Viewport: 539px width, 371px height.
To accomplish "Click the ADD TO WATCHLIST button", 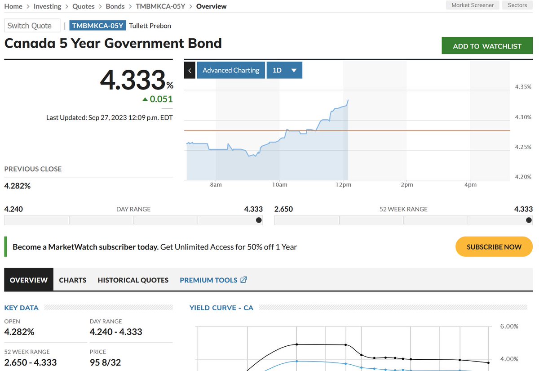I will pyautogui.click(x=487, y=45).
